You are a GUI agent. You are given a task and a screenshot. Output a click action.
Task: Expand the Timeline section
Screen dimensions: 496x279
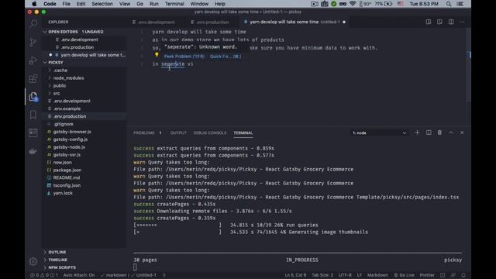[x=57, y=260]
